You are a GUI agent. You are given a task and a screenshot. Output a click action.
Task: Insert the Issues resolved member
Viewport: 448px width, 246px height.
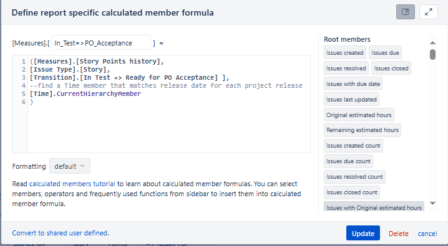tap(346, 69)
